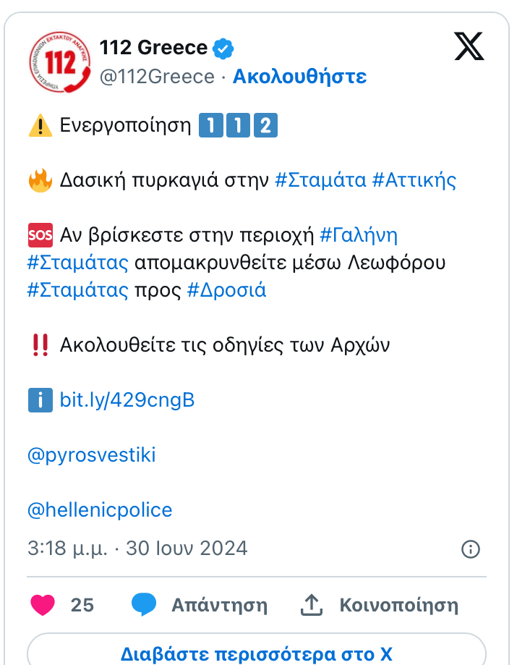Image resolution: width=517 pixels, height=665 pixels.
Task: Open hashtag #Δροσιά
Action: (x=226, y=290)
